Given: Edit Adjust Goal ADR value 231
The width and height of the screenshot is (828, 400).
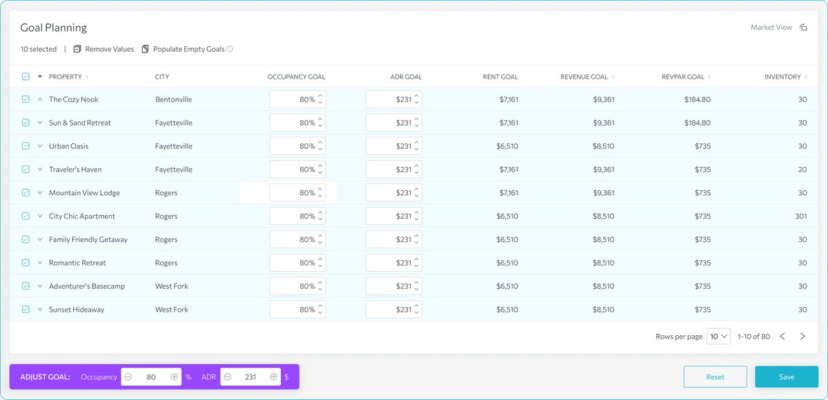Looking at the screenshot, I should click(x=250, y=377).
